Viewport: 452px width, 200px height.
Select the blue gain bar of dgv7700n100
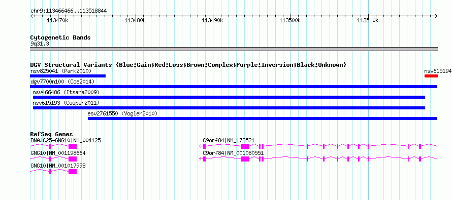click(x=234, y=87)
